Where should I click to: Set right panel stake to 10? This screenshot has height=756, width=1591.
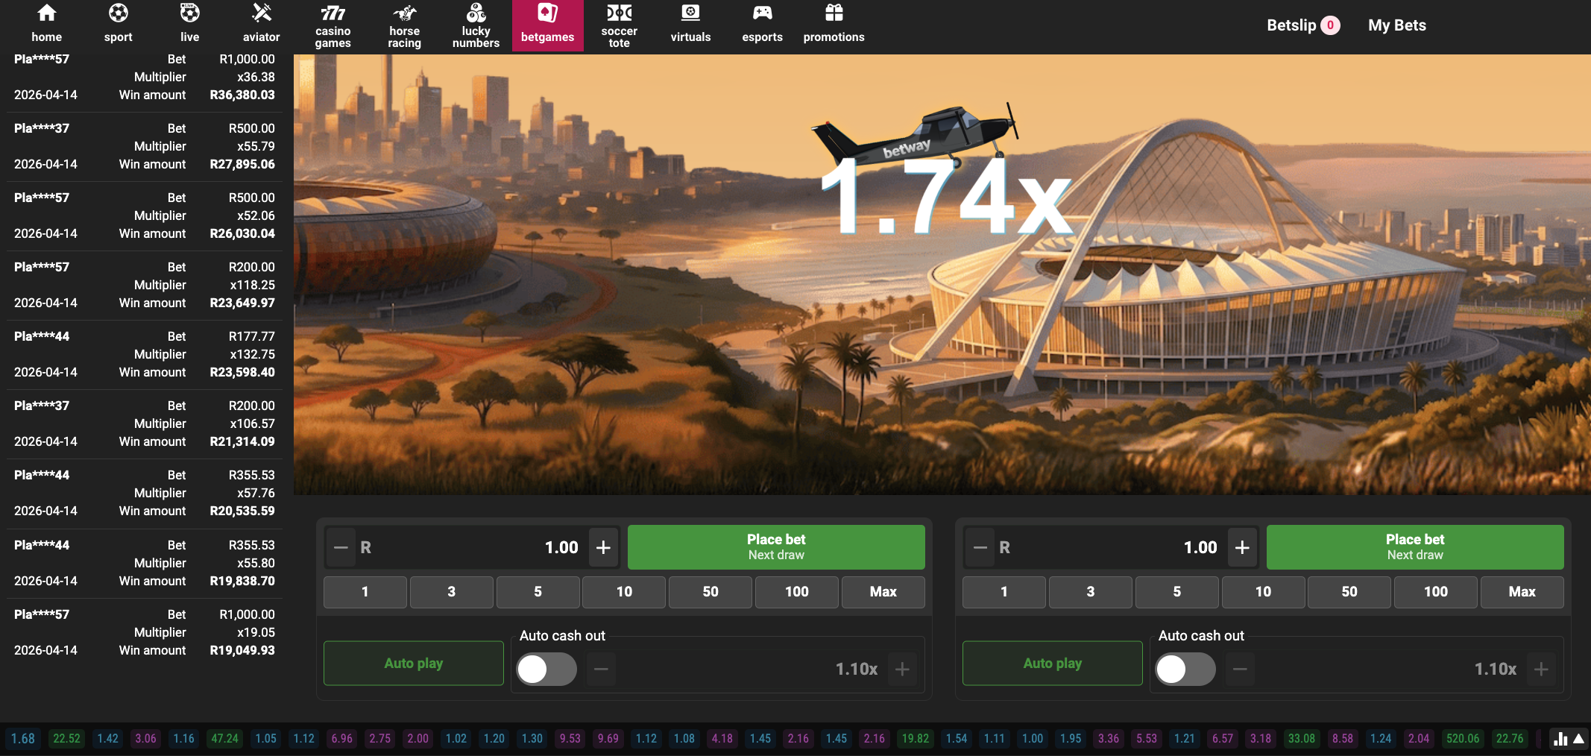(x=1263, y=592)
